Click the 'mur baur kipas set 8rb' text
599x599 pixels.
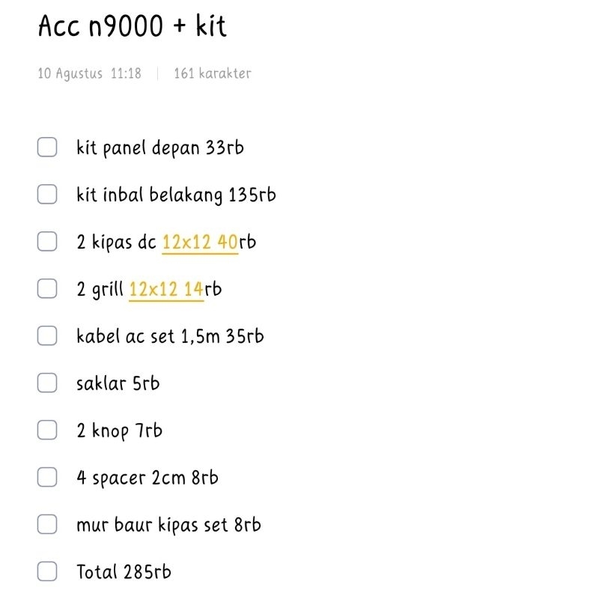click(x=168, y=525)
